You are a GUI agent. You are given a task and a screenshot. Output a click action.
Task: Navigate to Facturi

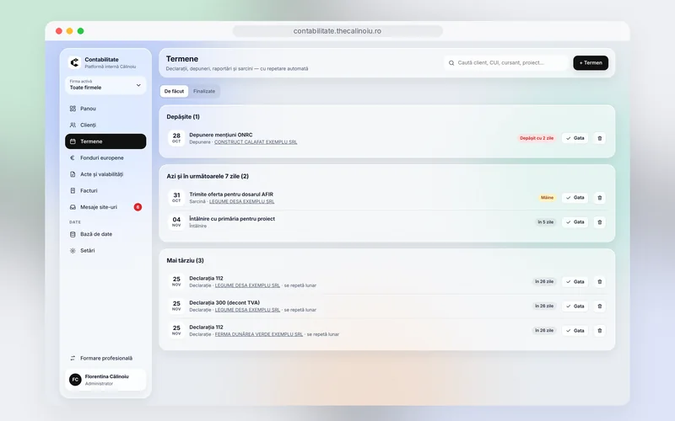tap(105, 190)
